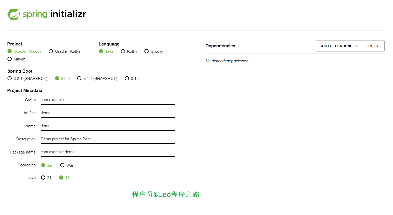Edit the Description field text
393x215 pixels.
(x=108, y=139)
